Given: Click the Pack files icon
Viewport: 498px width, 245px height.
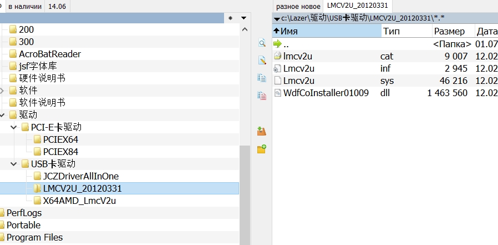Looking at the screenshot, I should pos(262,131).
